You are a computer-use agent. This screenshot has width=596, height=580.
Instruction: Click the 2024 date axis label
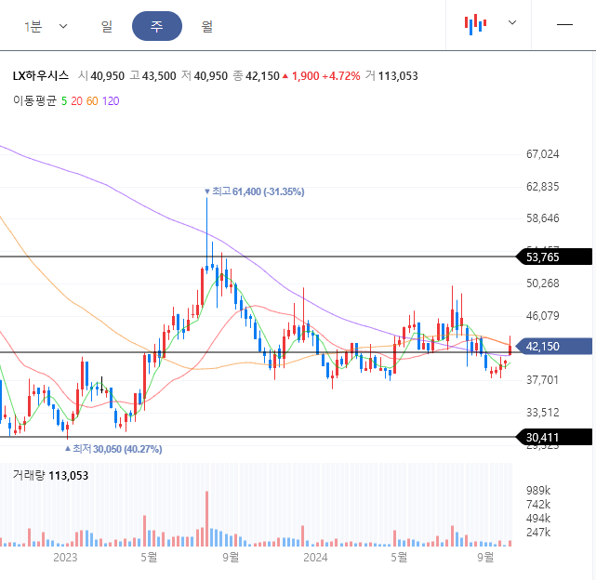315,558
